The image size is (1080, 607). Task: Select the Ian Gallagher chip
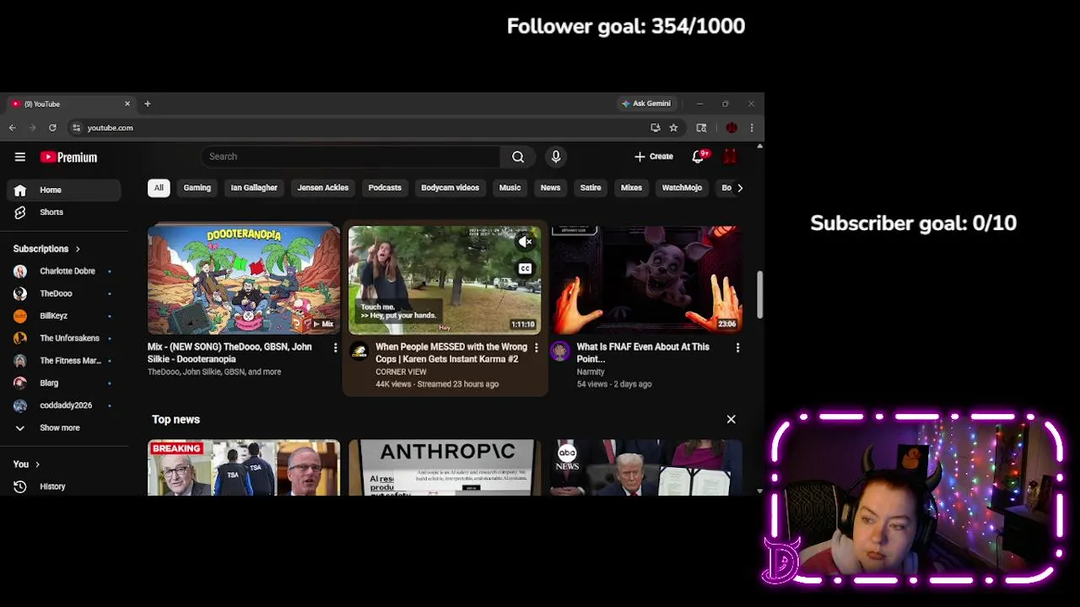[x=254, y=187]
